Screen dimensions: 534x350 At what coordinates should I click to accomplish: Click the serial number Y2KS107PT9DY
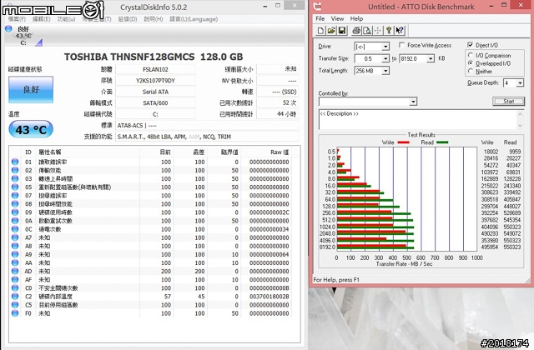(x=155, y=81)
